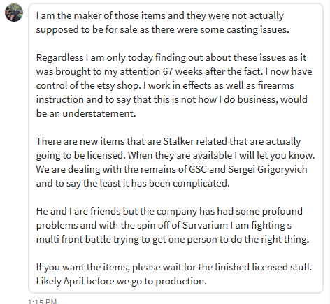Image resolution: width=330 pixels, height=304 pixels.
Task: Click the word 'understatement' in second paragraph
Action: (99, 113)
